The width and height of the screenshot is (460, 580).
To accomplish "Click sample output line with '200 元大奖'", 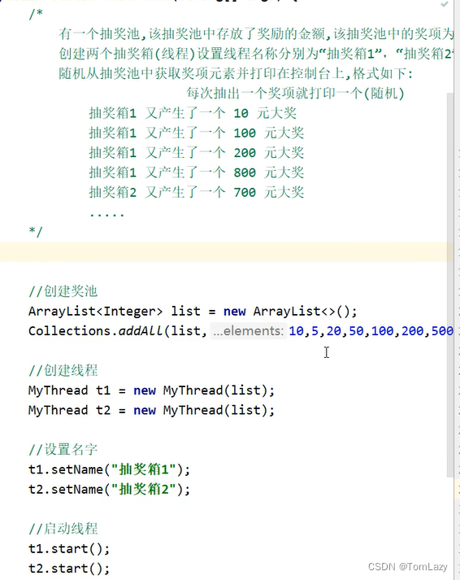I will point(196,153).
